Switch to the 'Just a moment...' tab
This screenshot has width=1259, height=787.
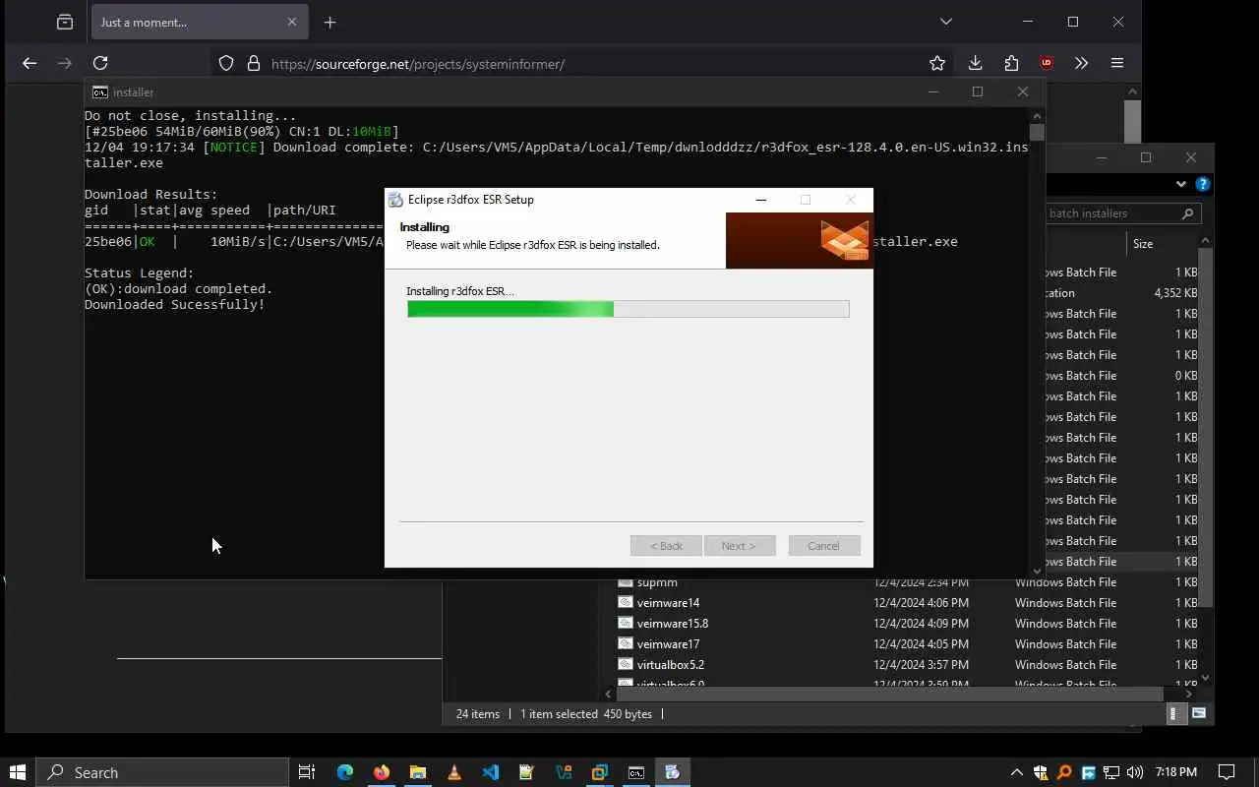(200, 22)
